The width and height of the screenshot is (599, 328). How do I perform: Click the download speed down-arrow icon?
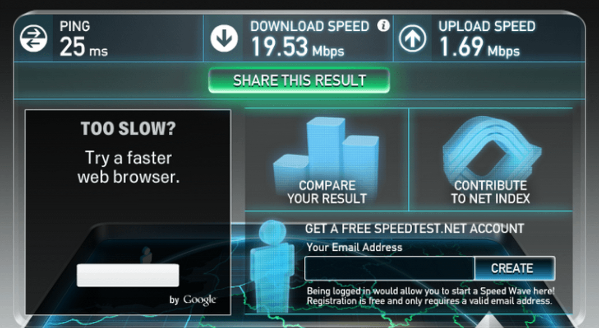coord(224,39)
